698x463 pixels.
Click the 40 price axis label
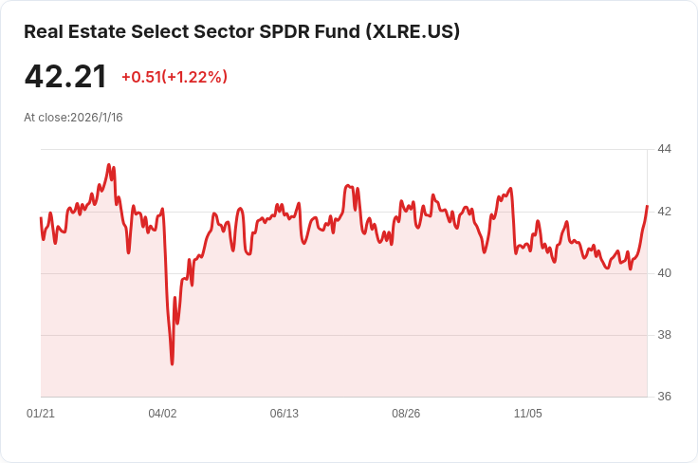[x=664, y=273]
